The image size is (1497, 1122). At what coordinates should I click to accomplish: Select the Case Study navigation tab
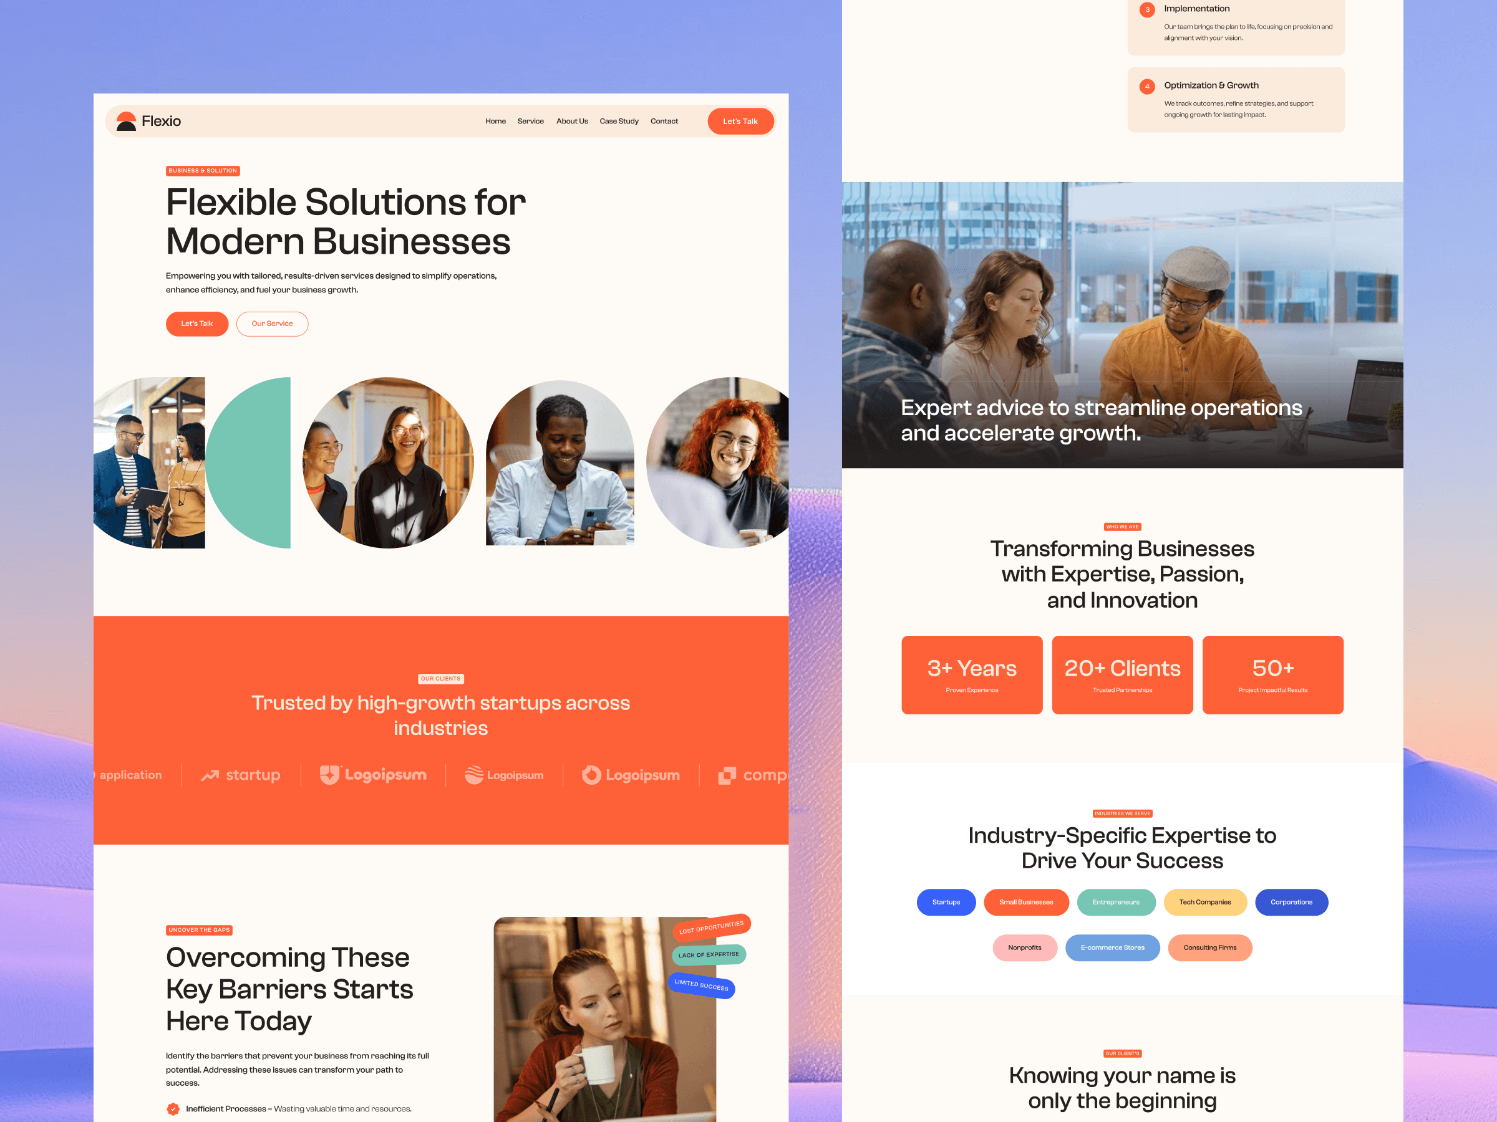[x=619, y=122]
